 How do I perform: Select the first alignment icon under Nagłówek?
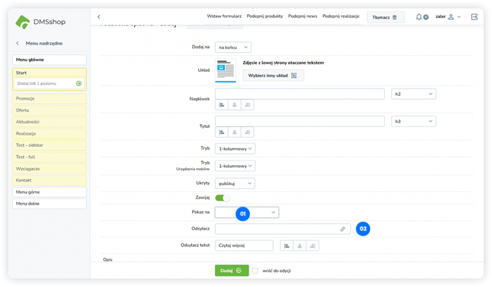tap(222, 104)
